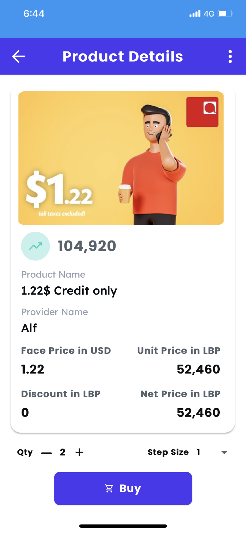This screenshot has height=533, width=246.
Task: Decrease quantity with the minus icon
Action: point(47,453)
